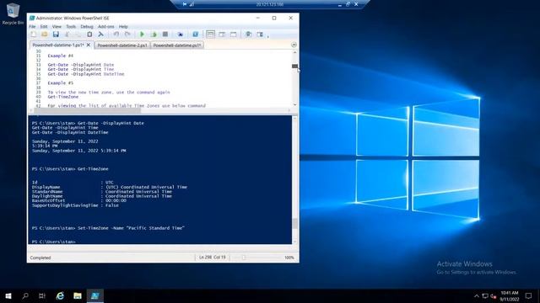The height and width of the screenshot is (303, 540).
Task: Click the Completed status text
Action: 40,258
